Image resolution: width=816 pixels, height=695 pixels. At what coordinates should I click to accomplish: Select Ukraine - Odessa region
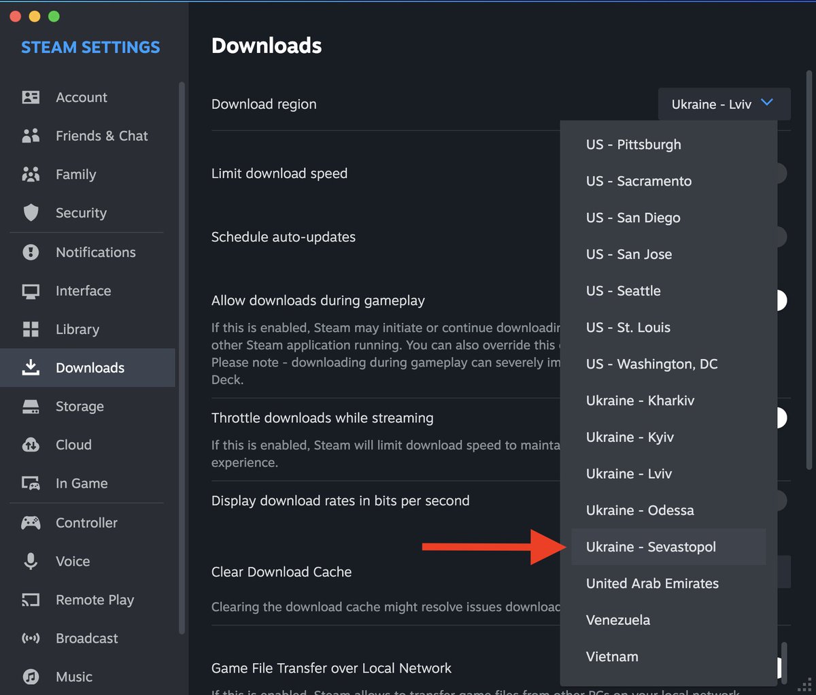click(668, 510)
